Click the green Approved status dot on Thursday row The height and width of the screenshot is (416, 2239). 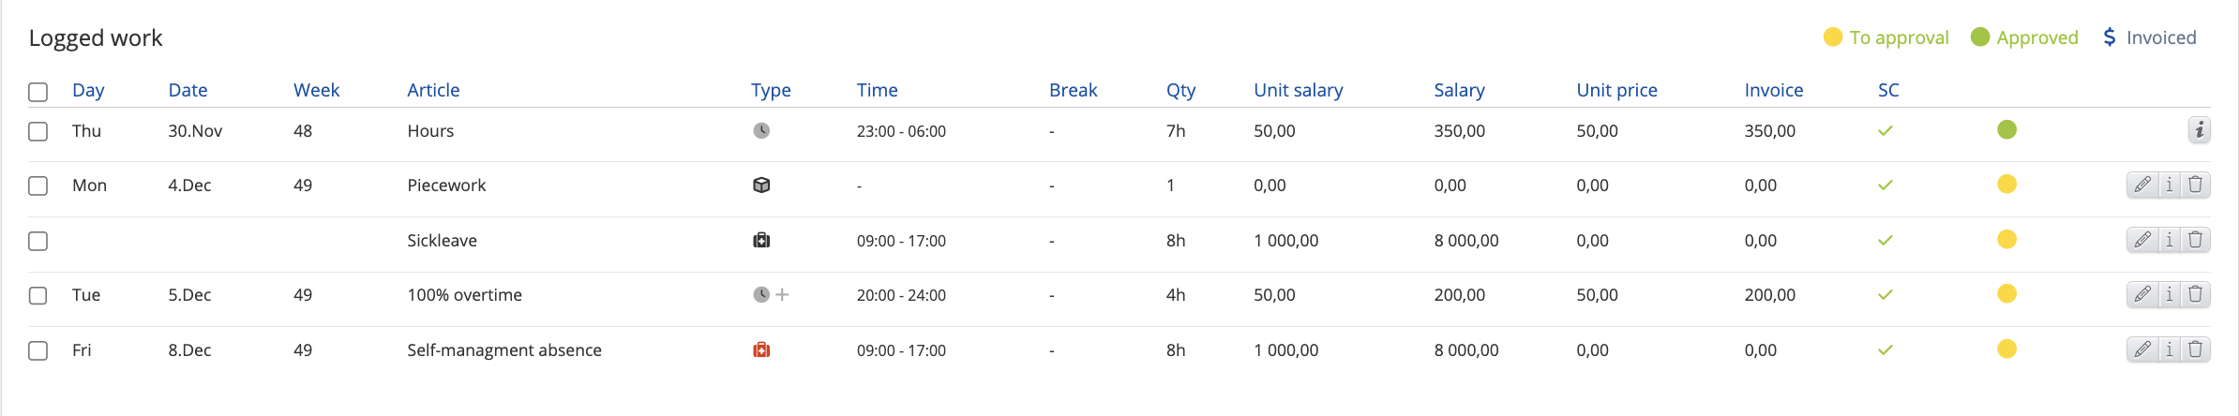2006,129
